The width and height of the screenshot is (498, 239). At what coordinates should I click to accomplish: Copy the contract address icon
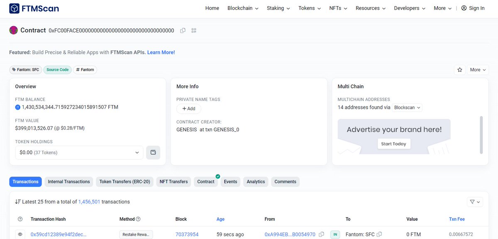[x=183, y=30]
